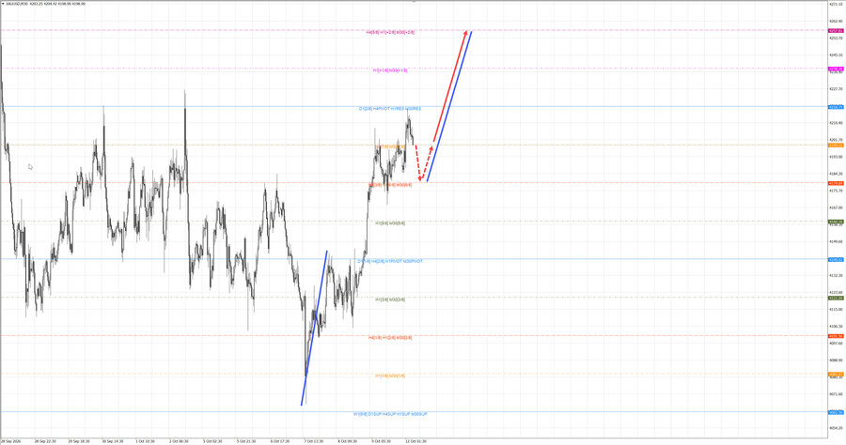The width and height of the screenshot is (846, 445).
Task: Click the 7 Oct 13:30 time axis label
Action: point(313,441)
